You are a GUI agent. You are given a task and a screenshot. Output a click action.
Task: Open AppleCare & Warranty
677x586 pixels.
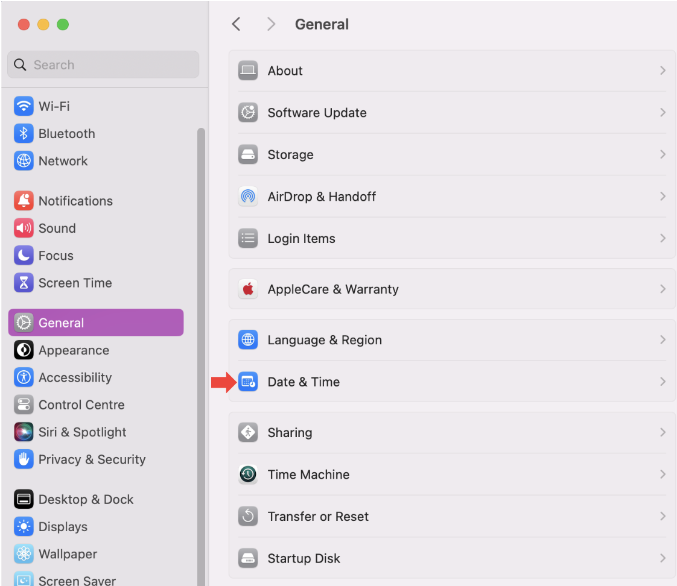click(333, 289)
